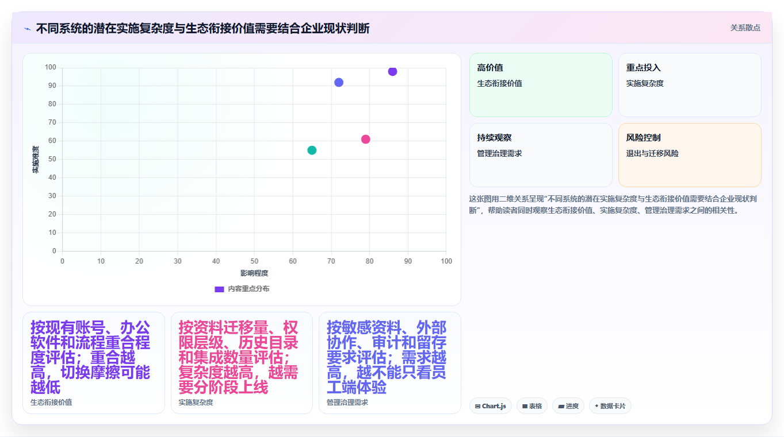Click the 生态衔接价值 text in 高价值 card
This screenshot has height=437, width=784.
[x=499, y=83]
